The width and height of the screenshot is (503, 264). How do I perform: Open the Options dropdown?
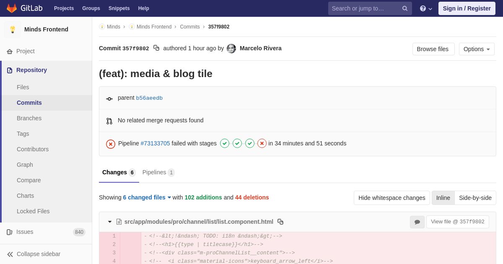click(x=477, y=49)
